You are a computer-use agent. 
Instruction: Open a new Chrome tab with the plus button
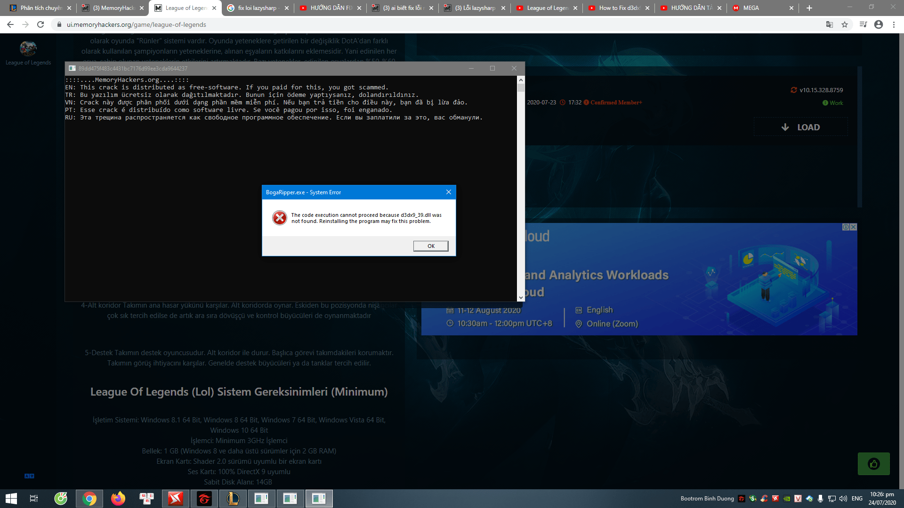tap(809, 8)
